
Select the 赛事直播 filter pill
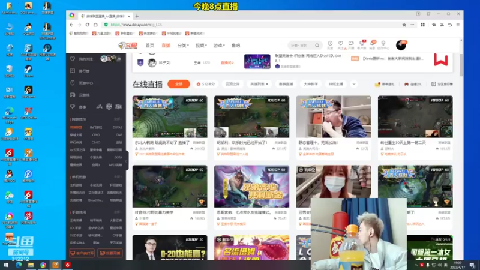(286, 84)
